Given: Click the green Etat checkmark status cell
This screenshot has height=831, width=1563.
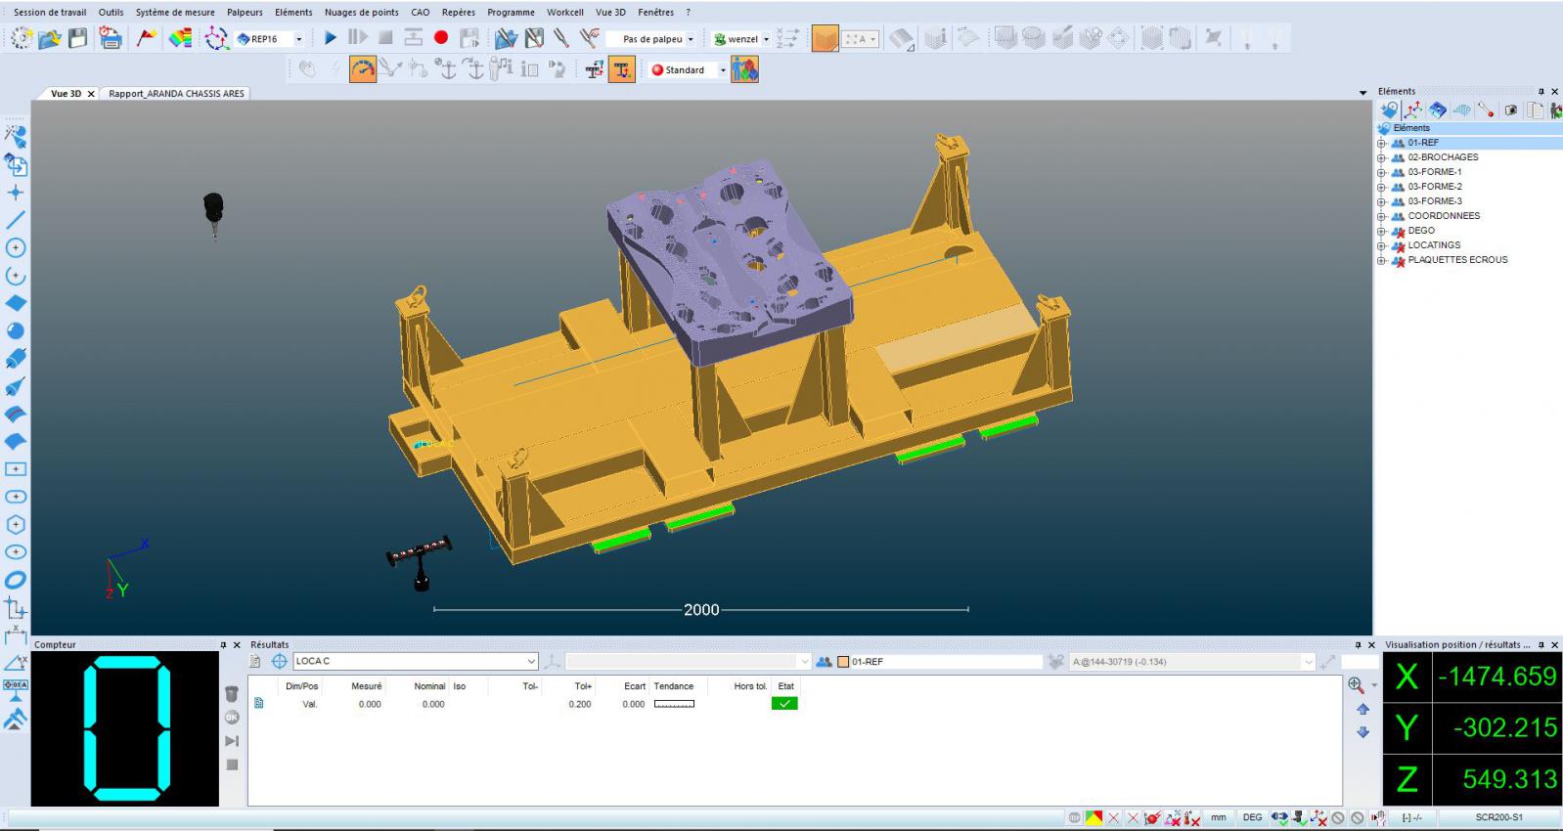Looking at the screenshot, I should [784, 704].
